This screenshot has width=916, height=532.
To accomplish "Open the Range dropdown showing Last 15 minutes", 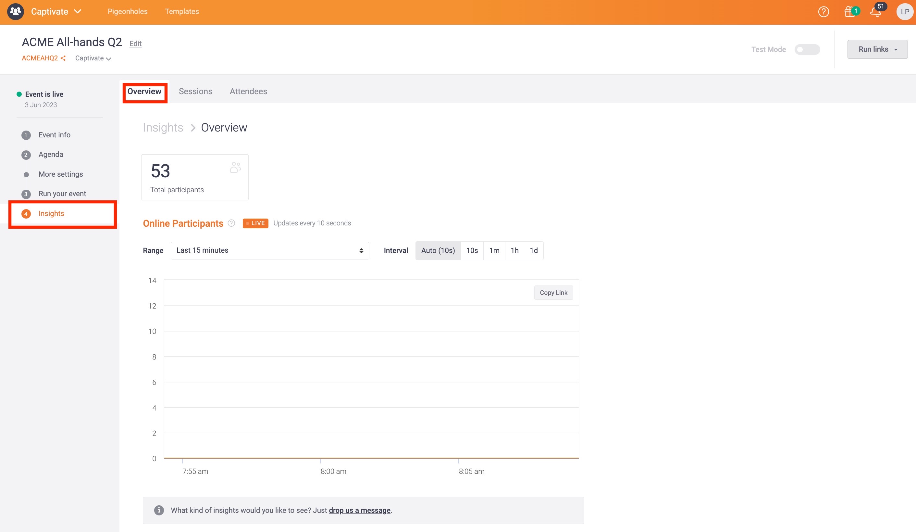I will [269, 250].
